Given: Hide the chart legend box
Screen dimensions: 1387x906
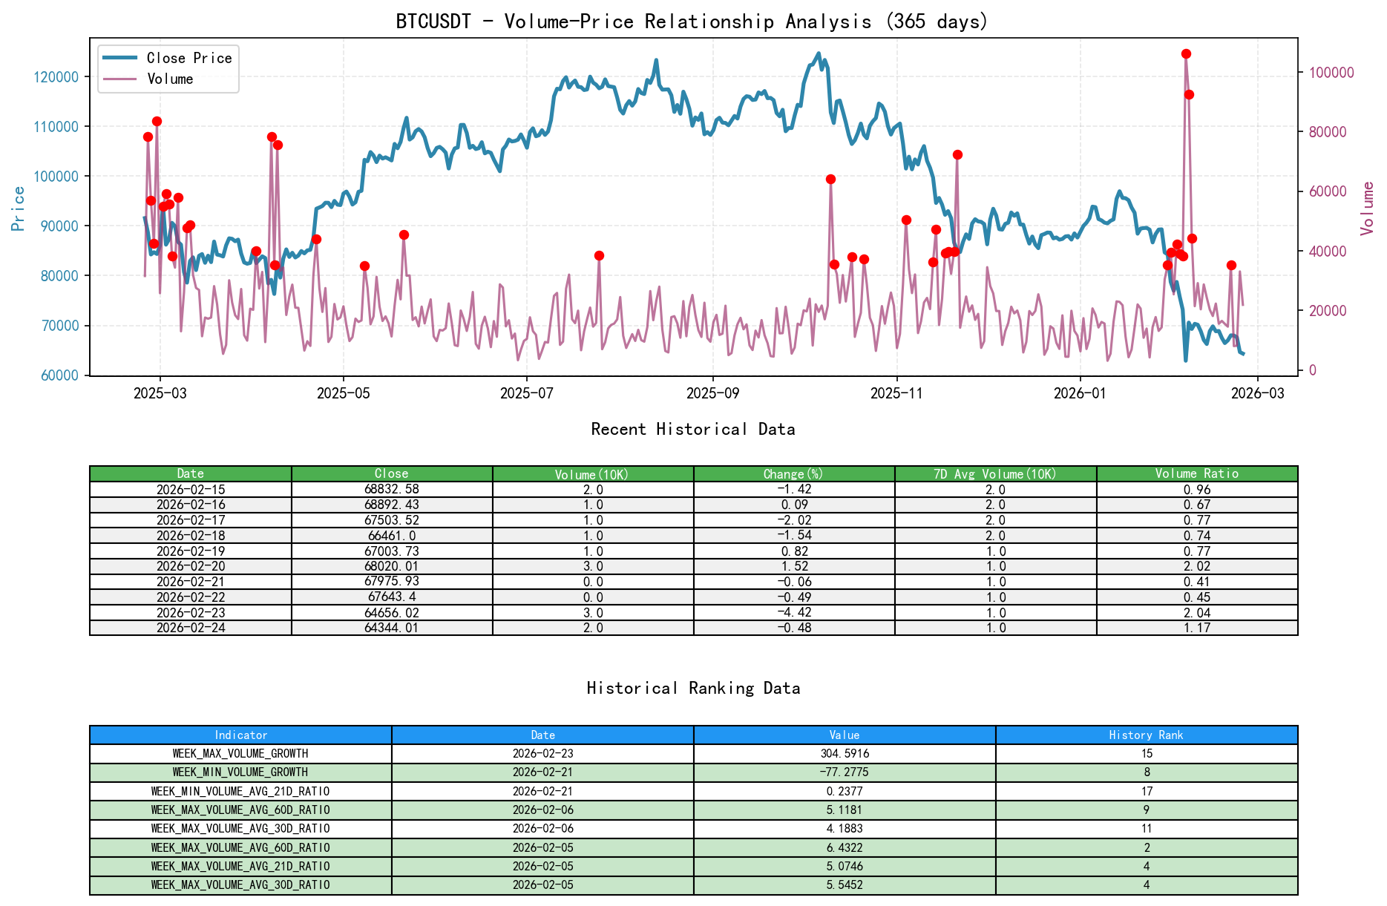Looking at the screenshot, I should [x=167, y=68].
